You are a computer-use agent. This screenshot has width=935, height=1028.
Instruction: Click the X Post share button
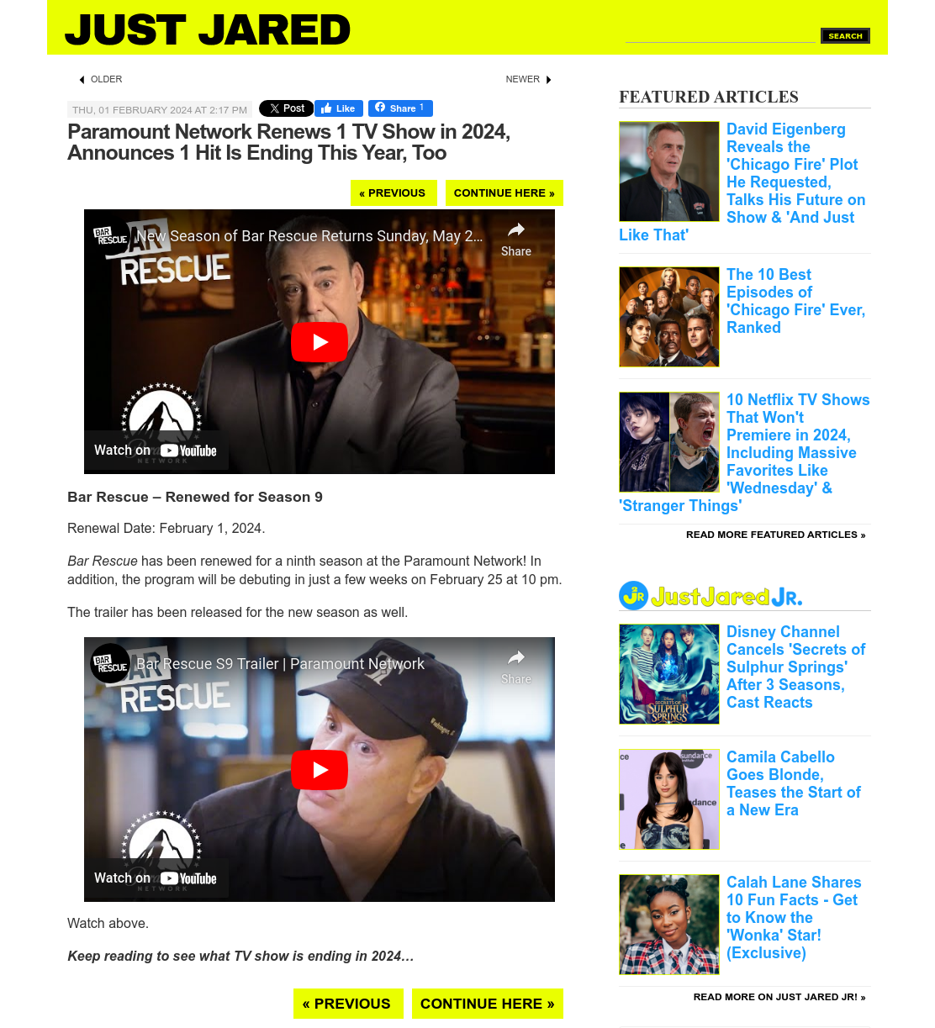286,108
